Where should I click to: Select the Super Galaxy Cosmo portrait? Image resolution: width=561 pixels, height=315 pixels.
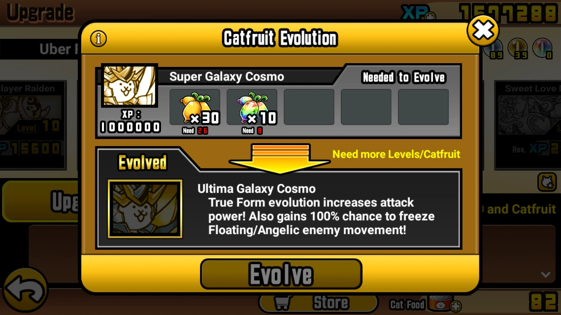pyautogui.click(x=129, y=85)
